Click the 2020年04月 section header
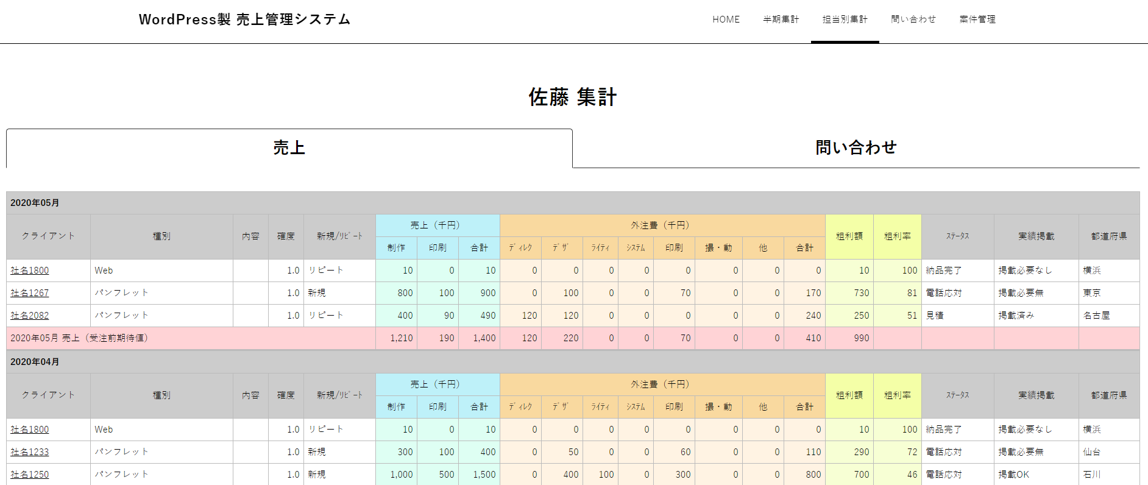Viewport: 1148px width, 485px height. [x=35, y=362]
